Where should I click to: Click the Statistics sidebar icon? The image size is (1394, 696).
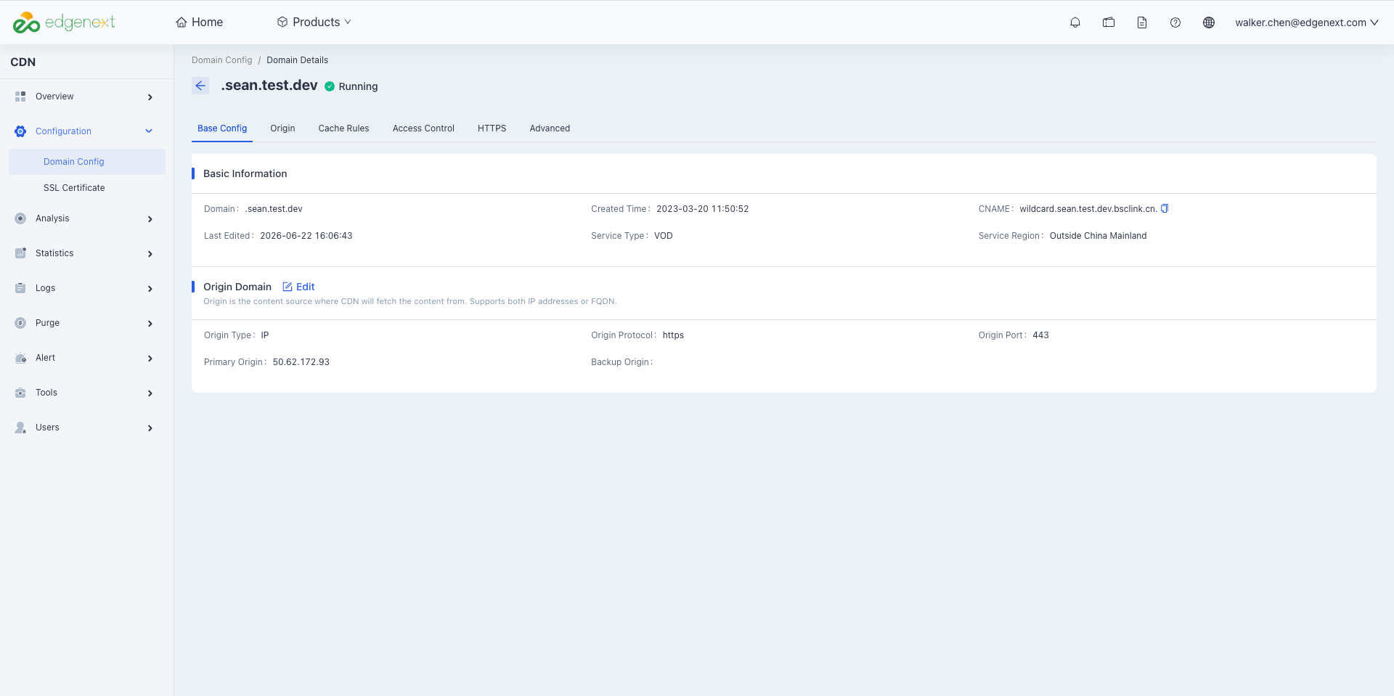pos(20,253)
